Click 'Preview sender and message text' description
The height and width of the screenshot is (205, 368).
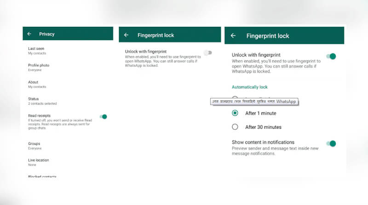tap(275, 151)
